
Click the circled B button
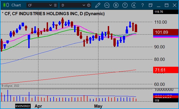click(116, 5)
